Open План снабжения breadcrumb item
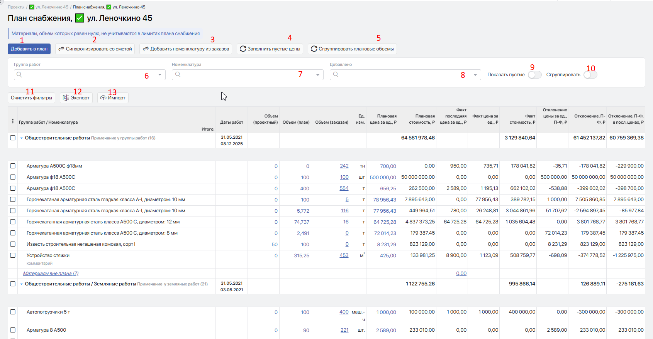The height and width of the screenshot is (339, 653). 88,7
